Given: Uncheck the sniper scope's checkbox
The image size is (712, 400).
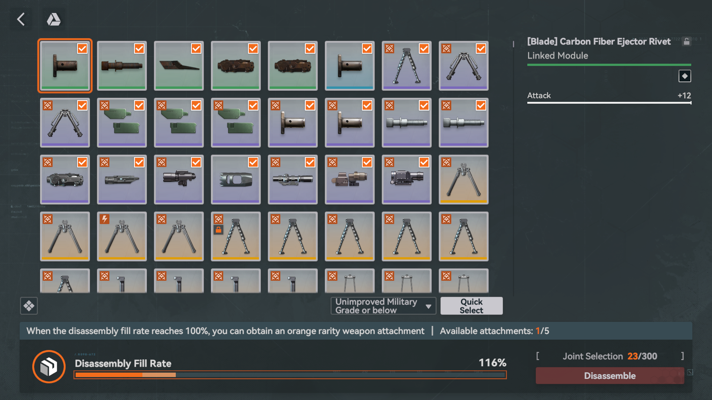Looking at the screenshot, I should pos(310,162).
